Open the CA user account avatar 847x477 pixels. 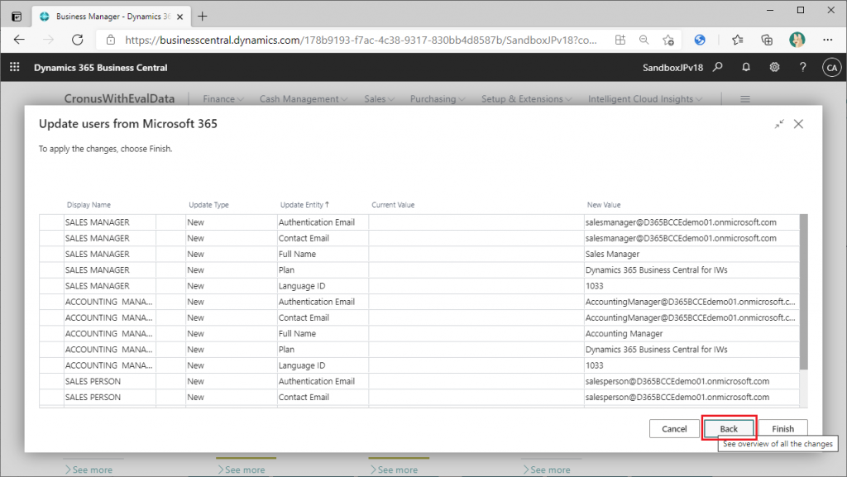832,68
